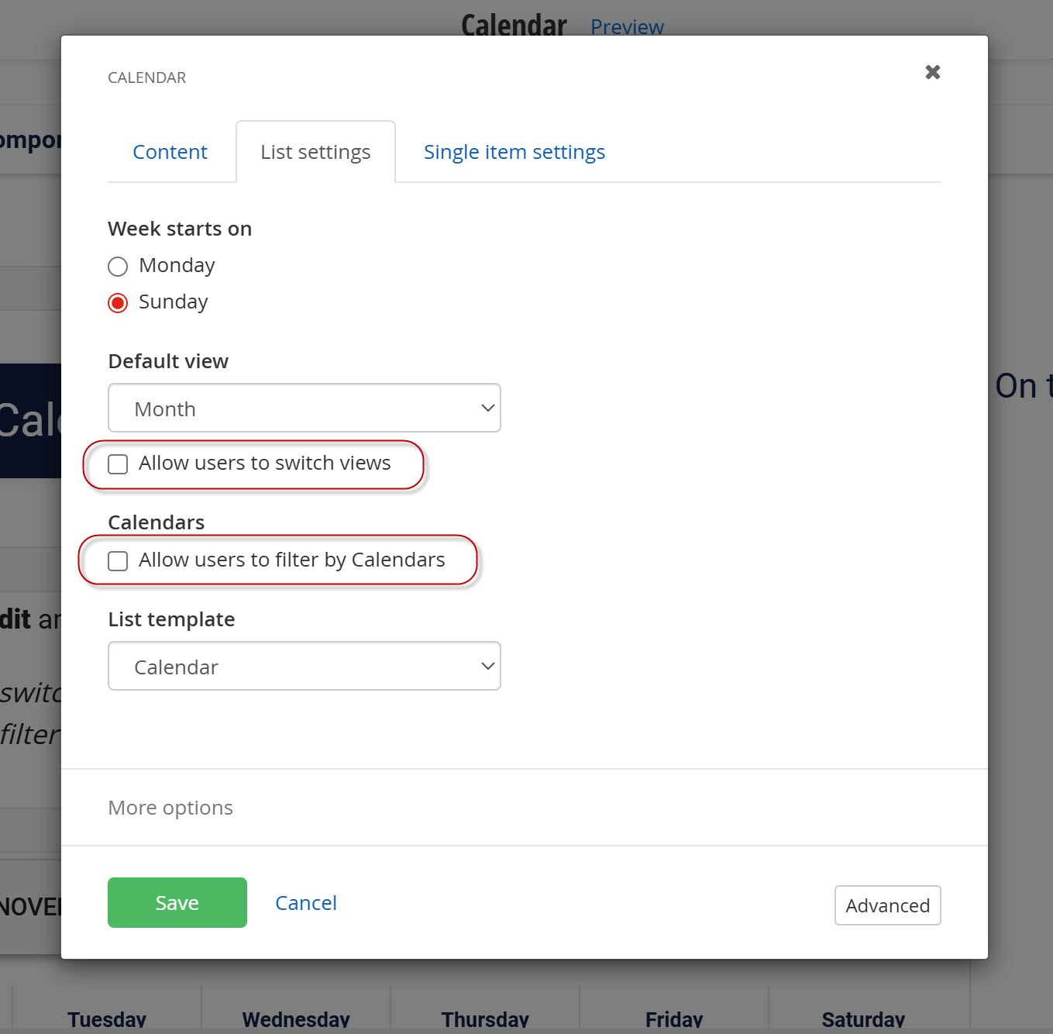
Task: Expand the More options section
Action: 170,808
